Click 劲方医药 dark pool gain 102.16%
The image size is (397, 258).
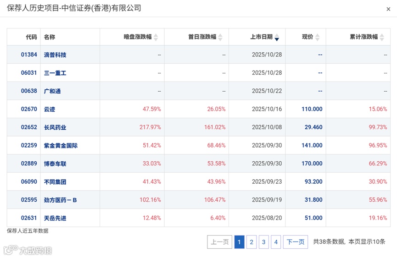pyautogui.click(x=150, y=200)
